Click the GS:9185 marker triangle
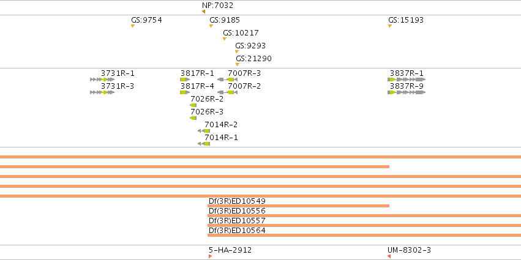This screenshot has height=260, width=521. pyautogui.click(x=211, y=26)
